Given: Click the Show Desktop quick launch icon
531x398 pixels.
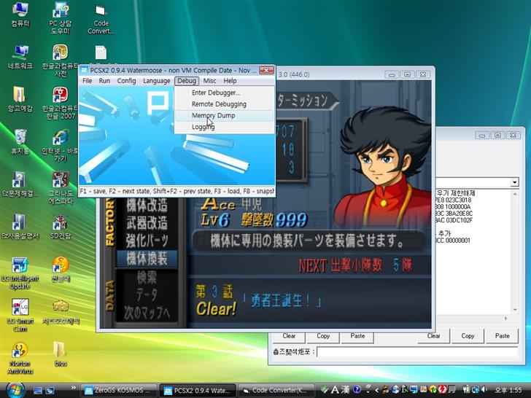Looking at the screenshot, I should [x=38, y=391].
